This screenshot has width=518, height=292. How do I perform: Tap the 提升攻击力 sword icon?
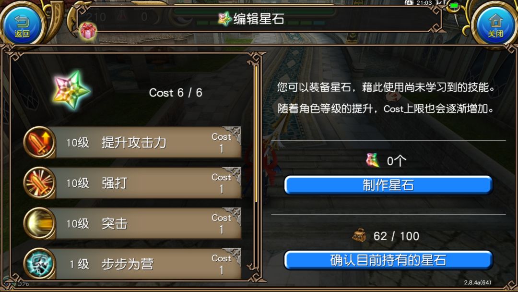39,143
